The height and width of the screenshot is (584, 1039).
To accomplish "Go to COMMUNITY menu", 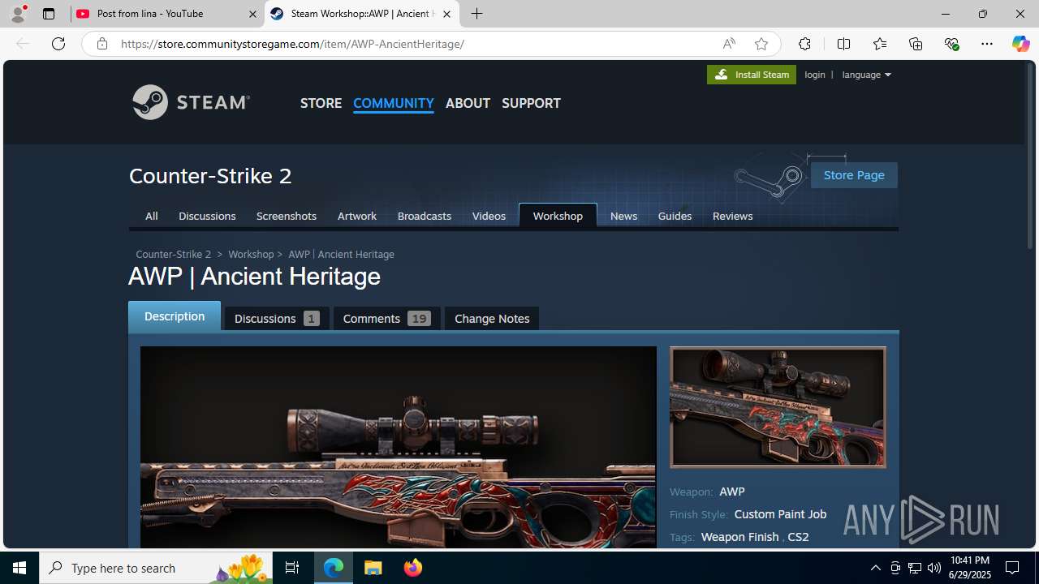I will click(x=394, y=103).
